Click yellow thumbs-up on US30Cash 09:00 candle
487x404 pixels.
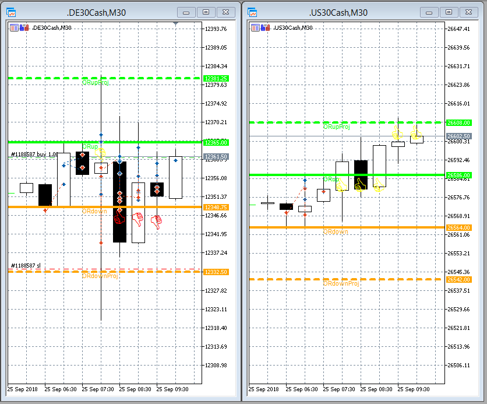tap(379, 185)
